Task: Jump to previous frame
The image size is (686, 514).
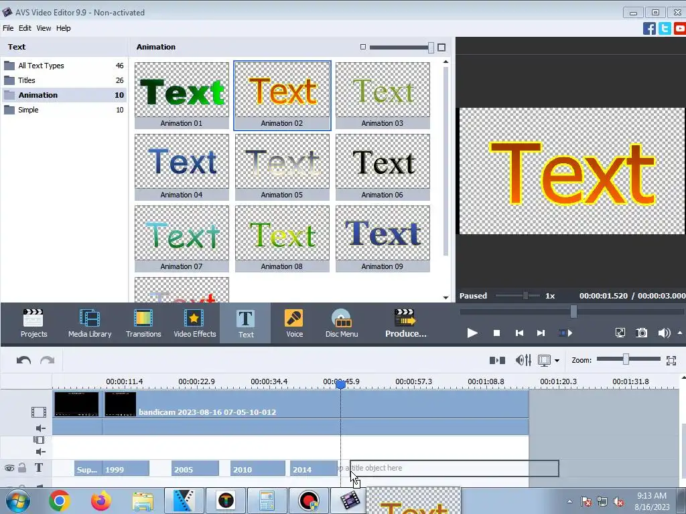Action: 519,333
